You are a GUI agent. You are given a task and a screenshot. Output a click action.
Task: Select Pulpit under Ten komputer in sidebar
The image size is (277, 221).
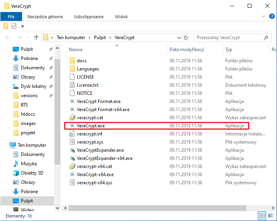click(x=27, y=201)
